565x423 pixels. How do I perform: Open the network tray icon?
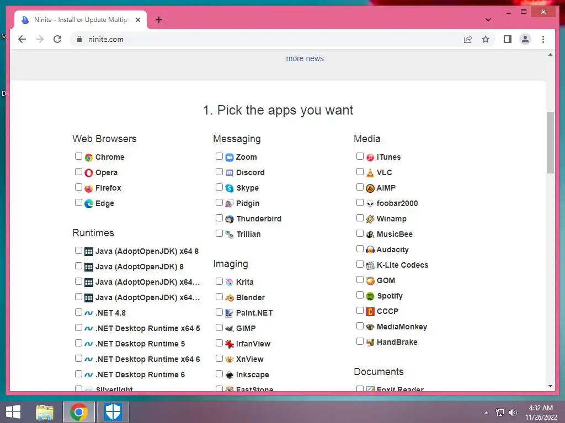point(500,413)
